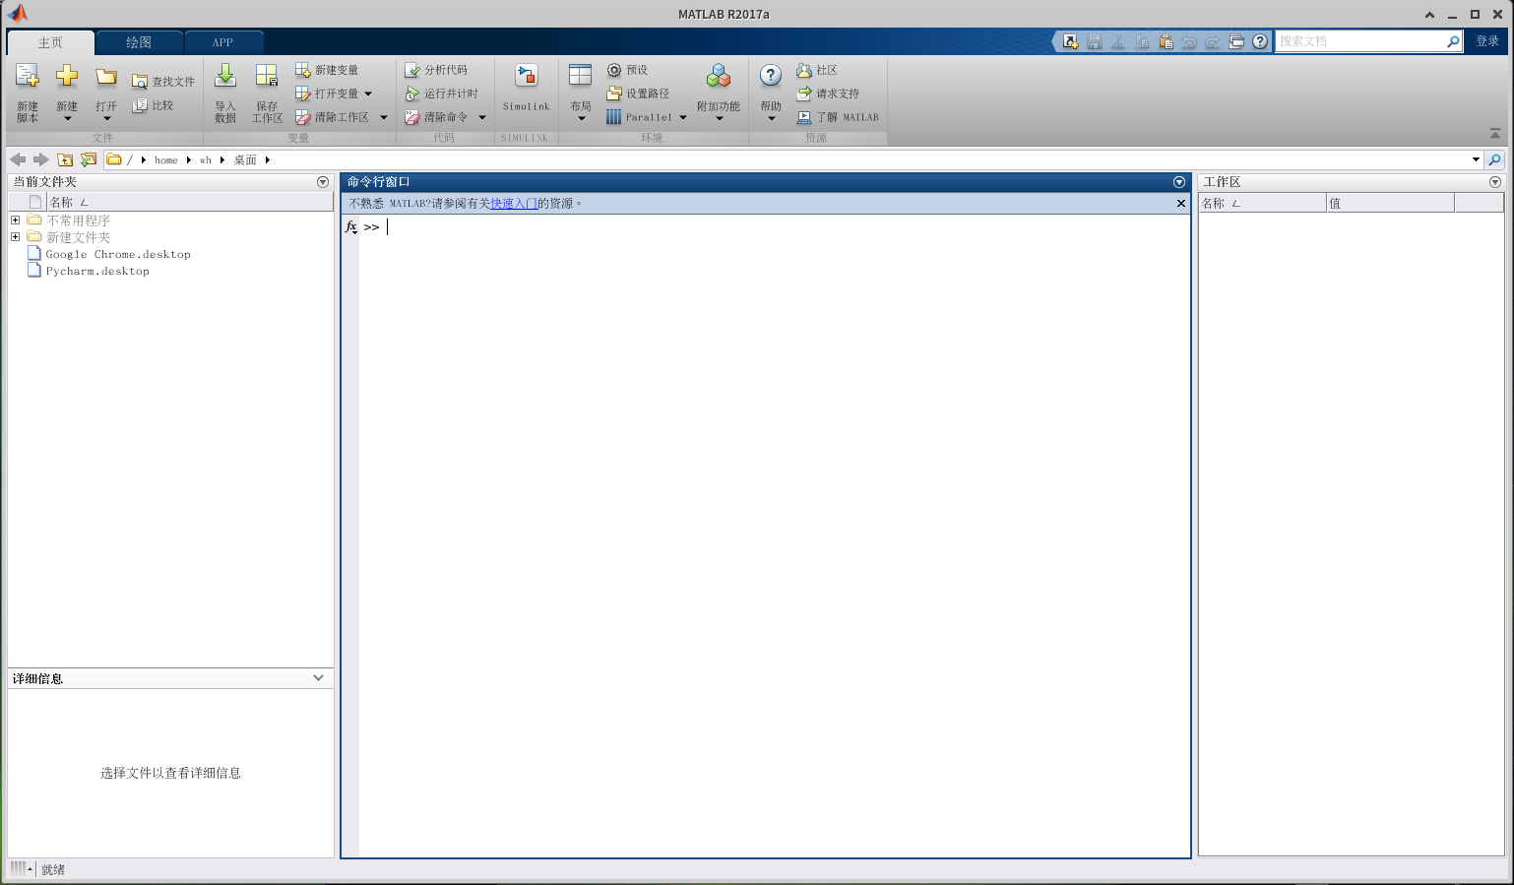Open the 布局 (Layout) button
Screen dimensions: 1514x885
pyautogui.click(x=581, y=92)
